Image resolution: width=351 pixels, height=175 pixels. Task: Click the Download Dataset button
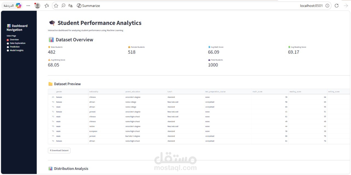[x=59, y=150]
